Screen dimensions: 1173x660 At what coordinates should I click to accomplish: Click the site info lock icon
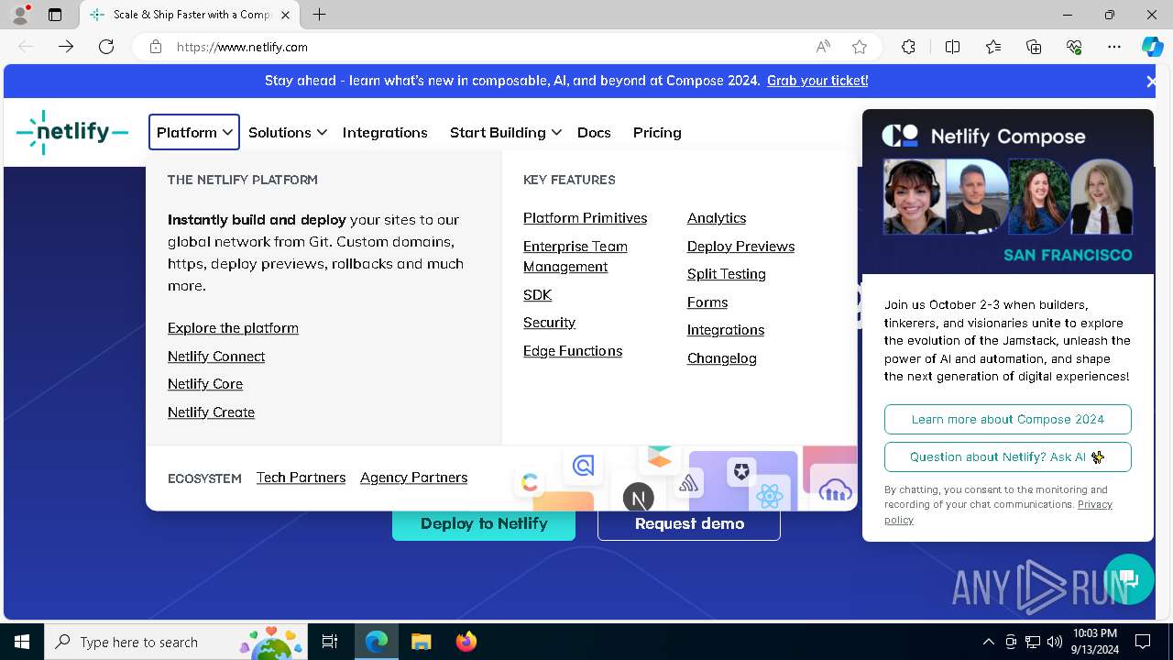(156, 47)
